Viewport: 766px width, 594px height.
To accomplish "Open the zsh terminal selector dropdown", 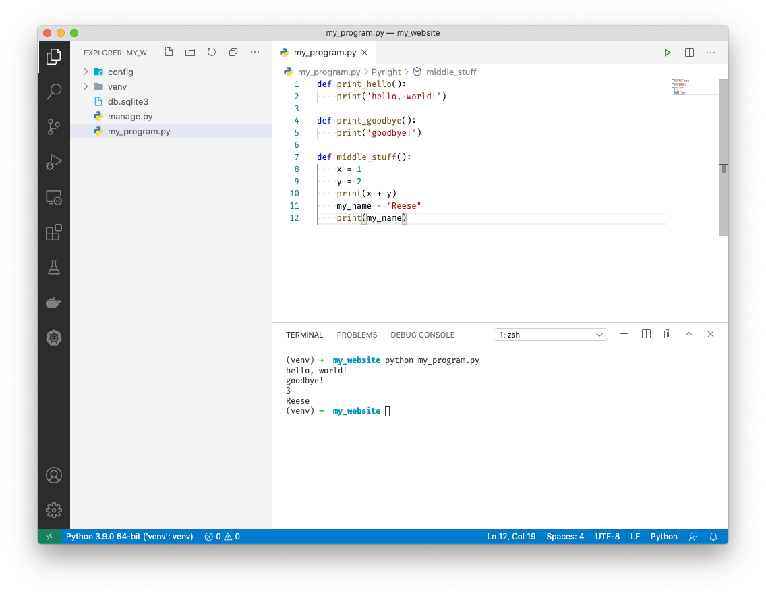I will point(550,335).
